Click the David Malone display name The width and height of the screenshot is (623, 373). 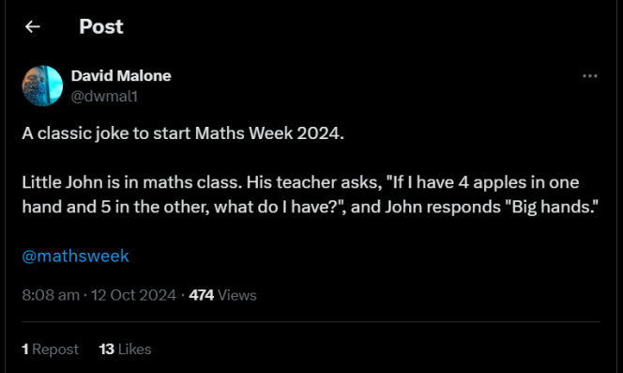click(121, 76)
